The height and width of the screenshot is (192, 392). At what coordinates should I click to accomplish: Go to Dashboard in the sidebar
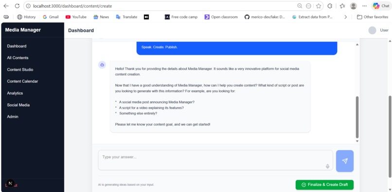17,46
